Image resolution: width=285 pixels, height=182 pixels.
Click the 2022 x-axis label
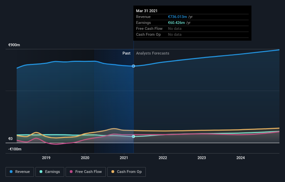pos(163,158)
